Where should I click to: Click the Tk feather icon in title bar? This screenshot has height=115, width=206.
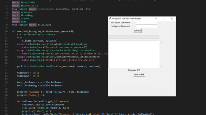110,19
